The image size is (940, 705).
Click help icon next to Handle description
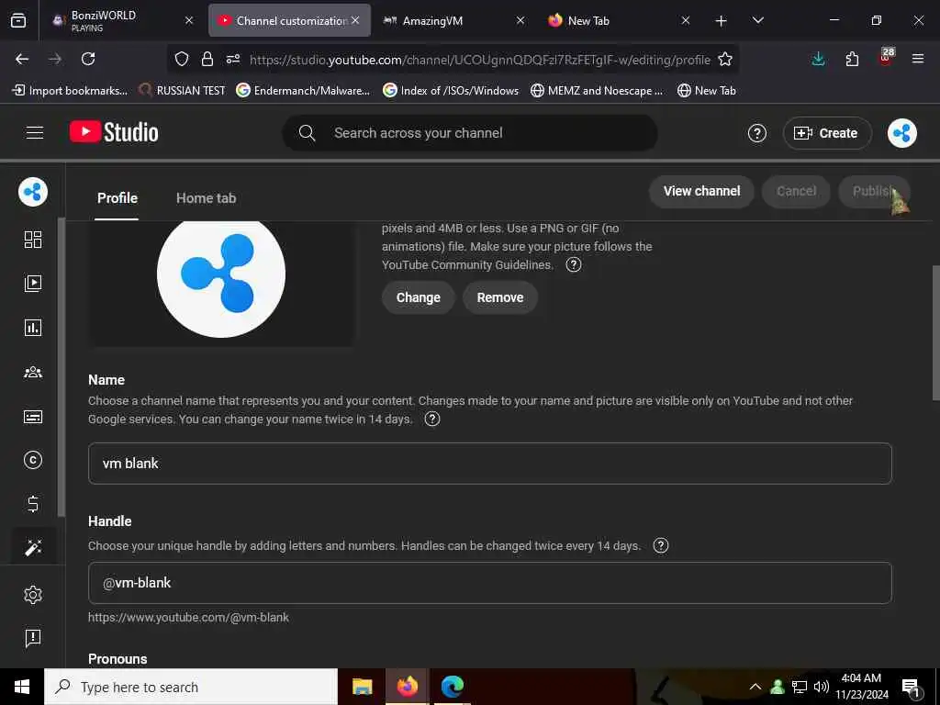point(661,545)
